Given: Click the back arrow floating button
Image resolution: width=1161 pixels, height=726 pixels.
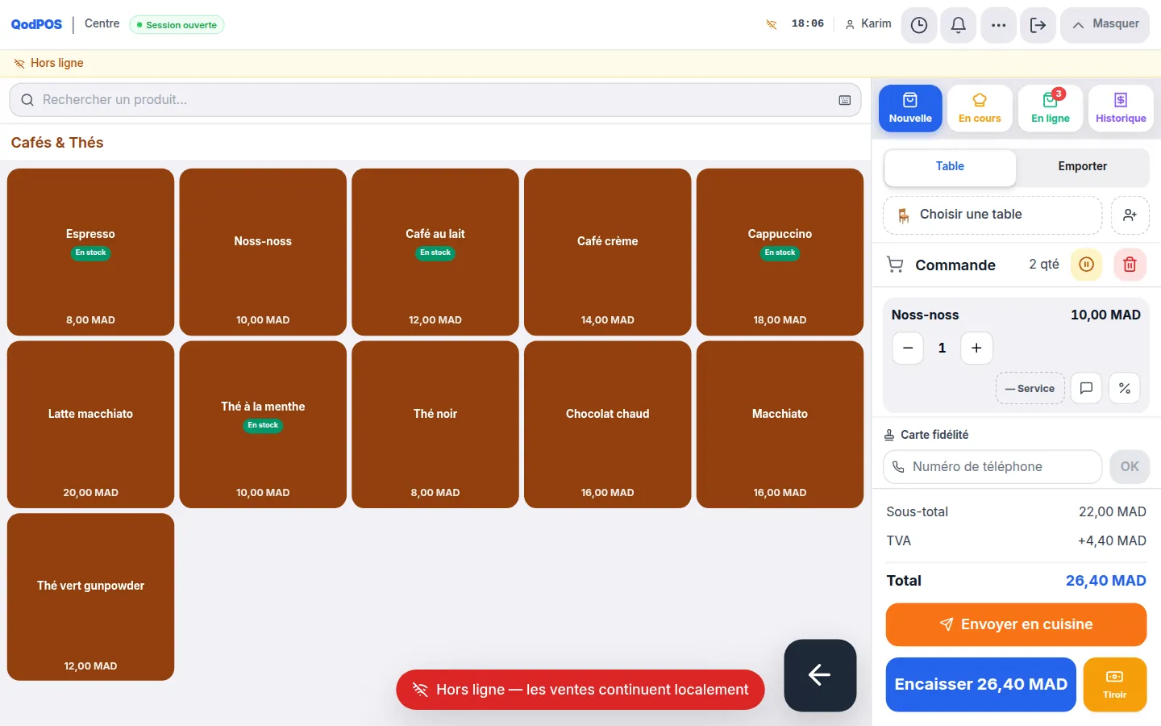Looking at the screenshot, I should point(820,675).
